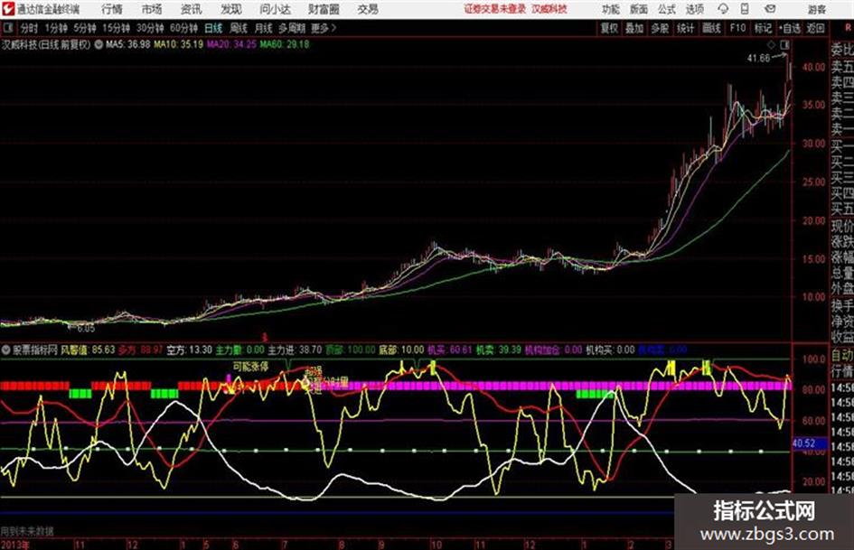This screenshot has width=854, height=550.
Task: Click the 画线 drawing tool button
Action: (712, 28)
